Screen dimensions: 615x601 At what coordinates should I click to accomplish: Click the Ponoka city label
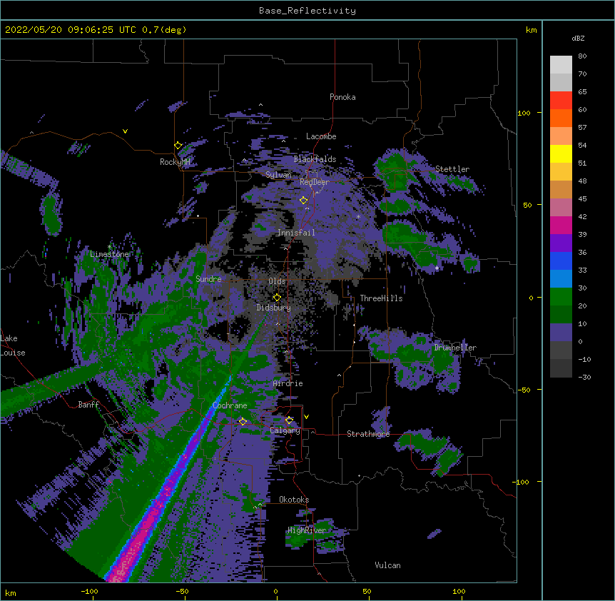(342, 97)
